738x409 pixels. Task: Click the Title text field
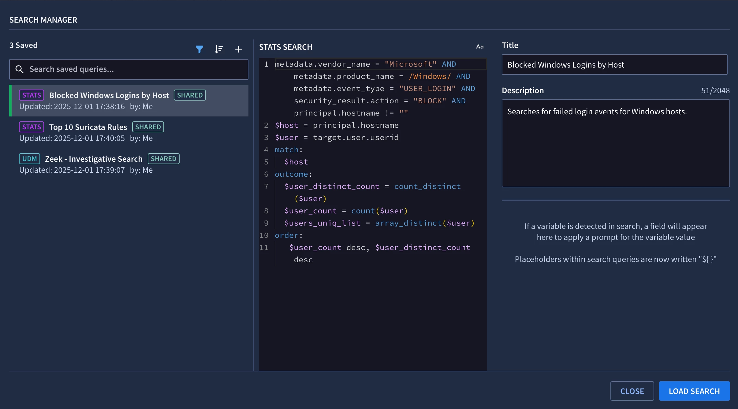click(614, 65)
